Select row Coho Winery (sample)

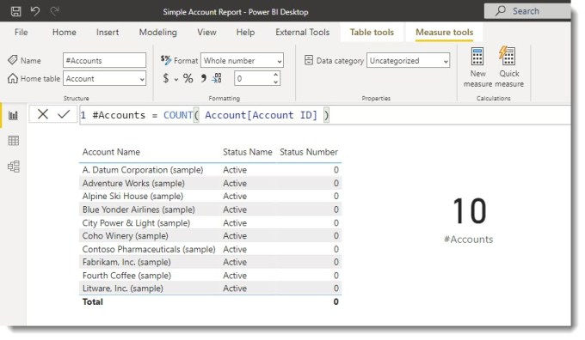click(x=210, y=236)
